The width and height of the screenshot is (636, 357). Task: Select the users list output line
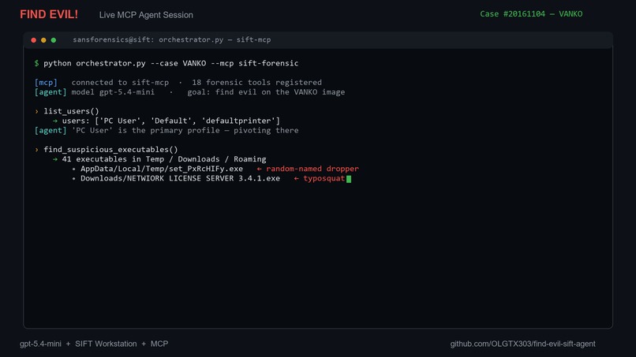[166, 121]
